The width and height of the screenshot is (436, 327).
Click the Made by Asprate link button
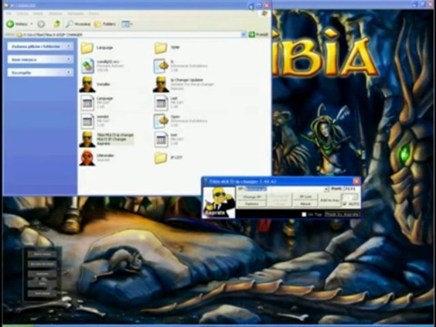pyautogui.click(x=342, y=214)
